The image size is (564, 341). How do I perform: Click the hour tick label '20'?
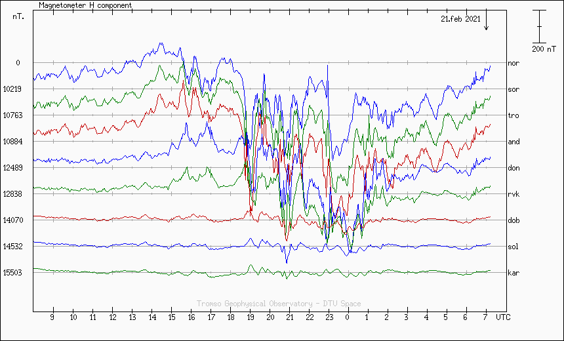coord(270,317)
